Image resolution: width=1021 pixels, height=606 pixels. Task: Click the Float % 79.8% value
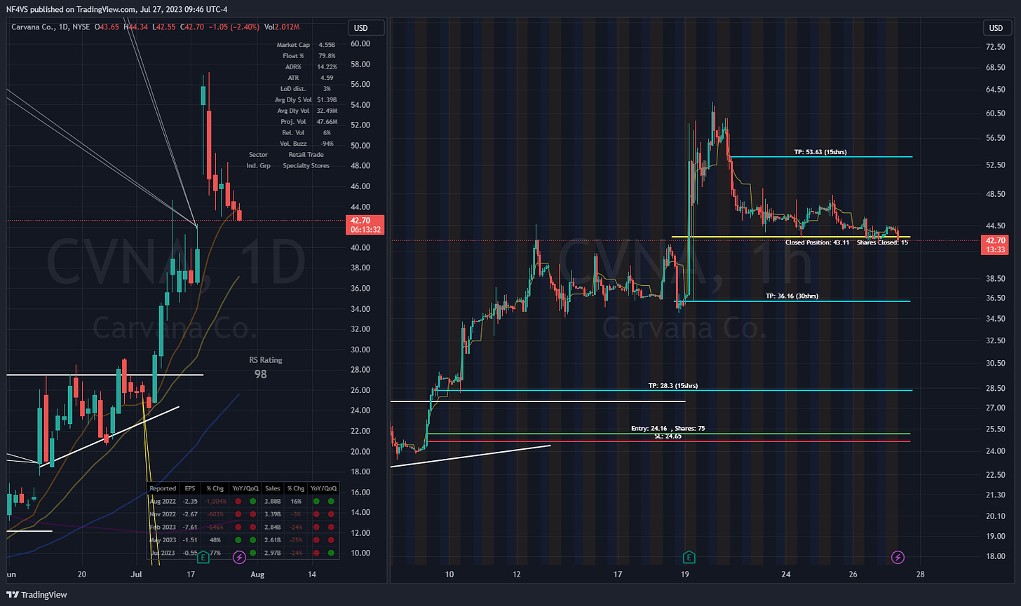327,56
